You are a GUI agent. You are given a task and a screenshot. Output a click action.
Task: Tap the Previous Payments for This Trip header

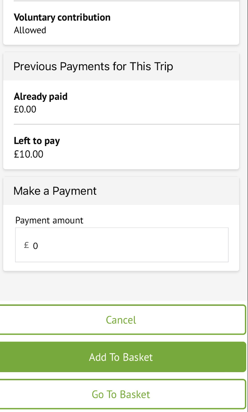(x=93, y=66)
